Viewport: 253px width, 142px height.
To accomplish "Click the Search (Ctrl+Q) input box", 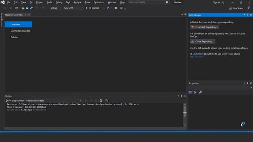I will (146, 2).
